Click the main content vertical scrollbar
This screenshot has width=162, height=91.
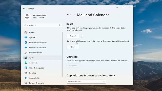point(133,68)
